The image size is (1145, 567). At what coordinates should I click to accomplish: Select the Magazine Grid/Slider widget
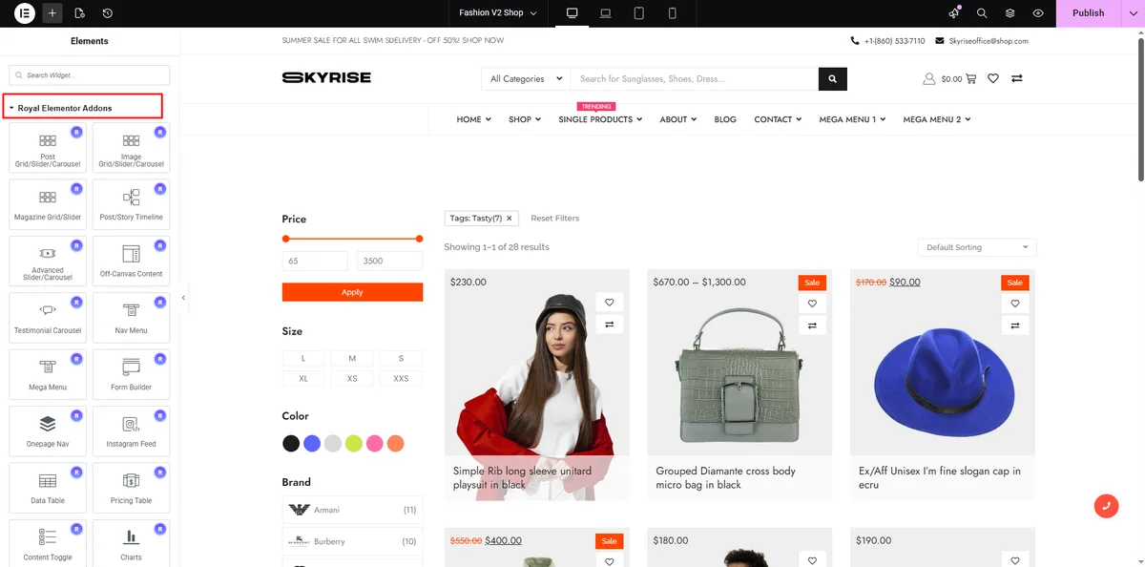(x=48, y=205)
